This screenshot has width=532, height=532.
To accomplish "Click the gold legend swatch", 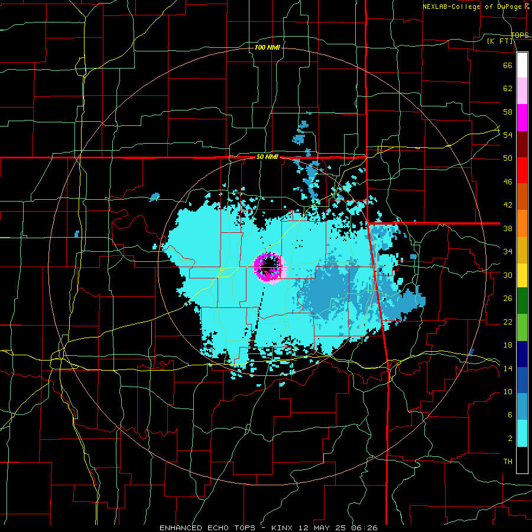I will [522, 250].
